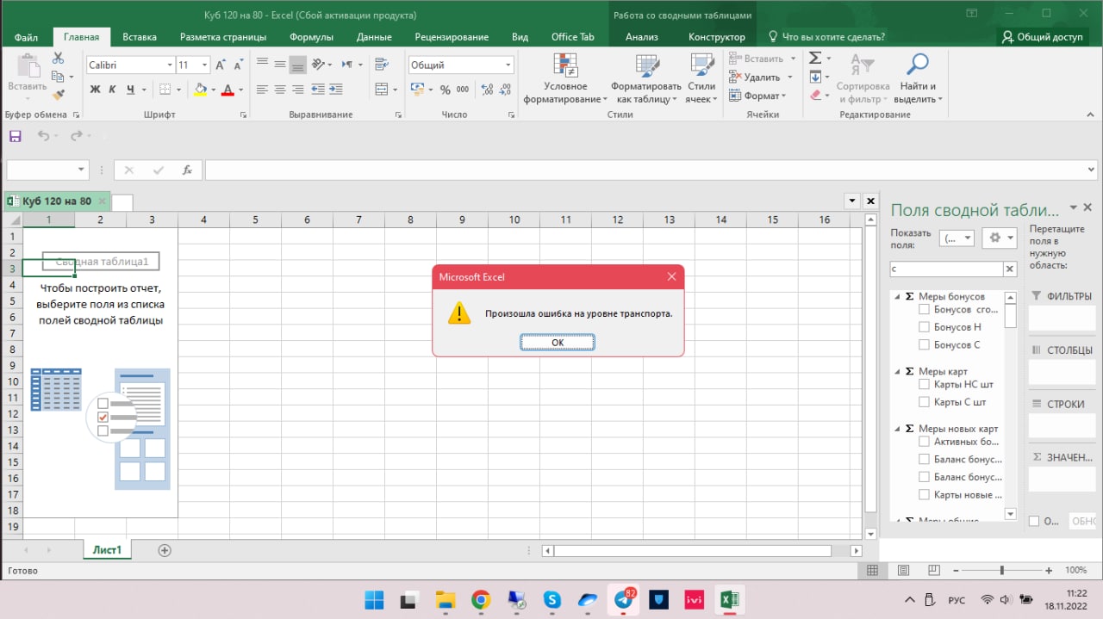Enable the Карты НС шт field checkbox

tap(924, 385)
